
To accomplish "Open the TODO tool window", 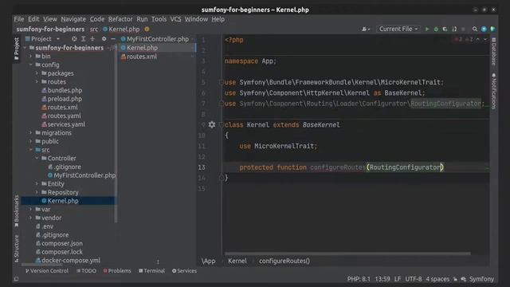I will (x=86, y=271).
